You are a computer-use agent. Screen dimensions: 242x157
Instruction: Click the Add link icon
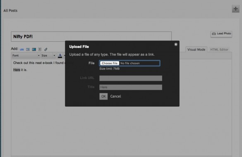point(22,50)
